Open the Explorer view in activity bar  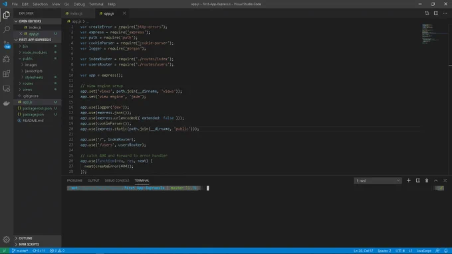click(7, 15)
